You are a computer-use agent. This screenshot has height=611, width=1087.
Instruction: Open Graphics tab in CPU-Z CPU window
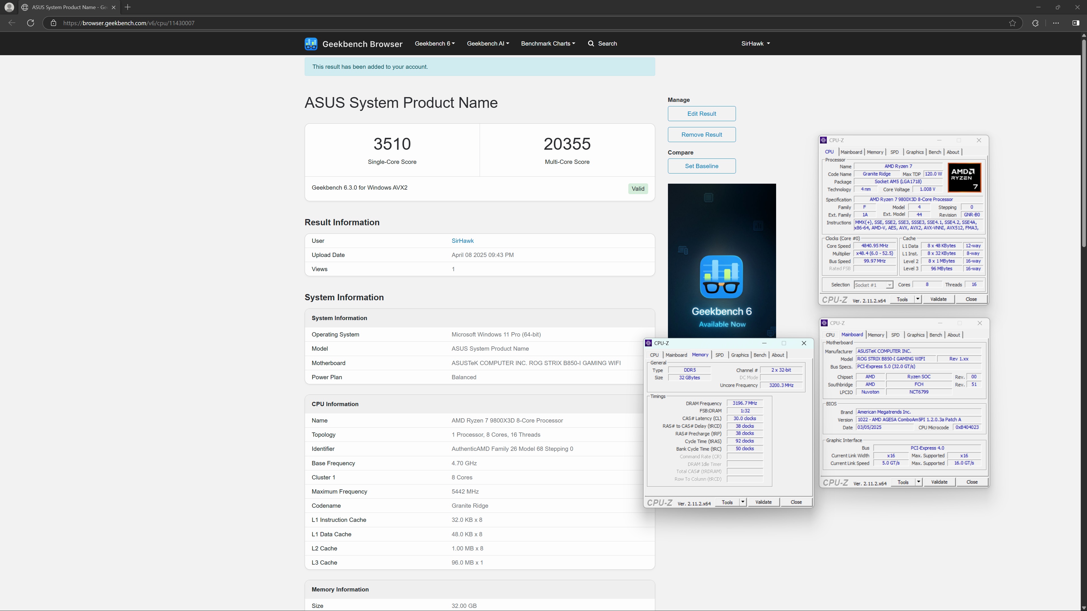pos(915,152)
